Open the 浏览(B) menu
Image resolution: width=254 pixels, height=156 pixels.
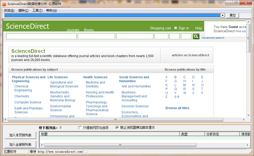[9, 10]
